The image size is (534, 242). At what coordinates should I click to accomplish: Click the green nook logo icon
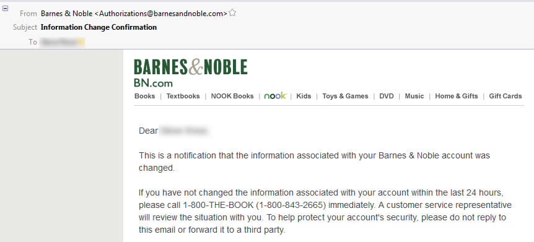[x=276, y=96]
